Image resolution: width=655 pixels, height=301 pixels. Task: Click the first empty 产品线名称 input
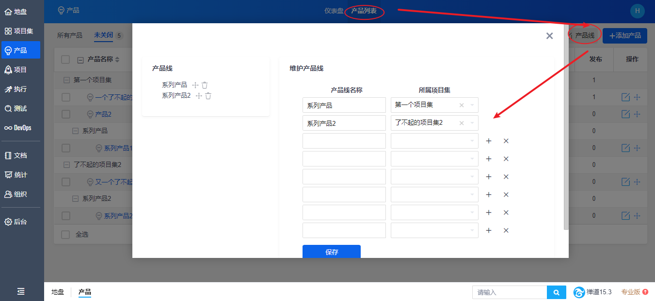pos(344,141)
